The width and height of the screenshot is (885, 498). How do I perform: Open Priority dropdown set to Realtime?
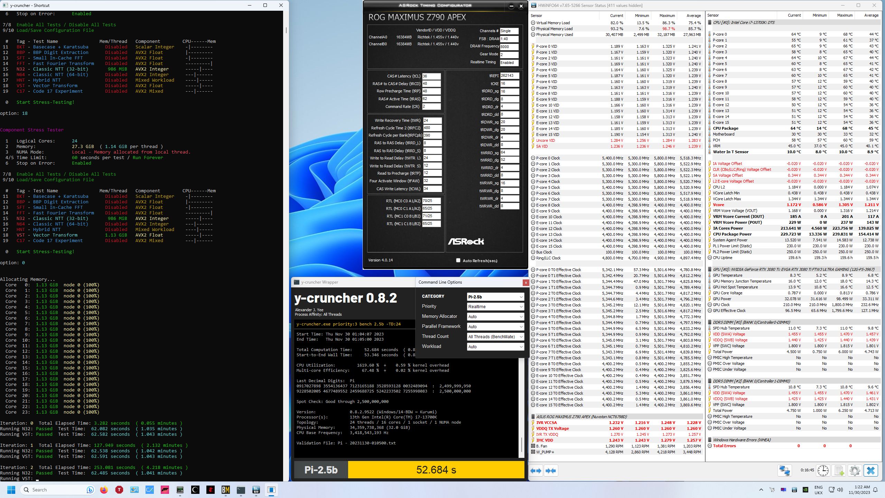coord(495,307)
